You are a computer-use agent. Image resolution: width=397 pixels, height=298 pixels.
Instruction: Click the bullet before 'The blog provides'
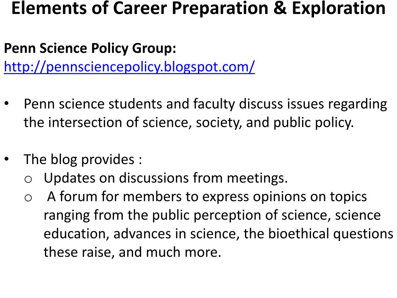point(7,159)
